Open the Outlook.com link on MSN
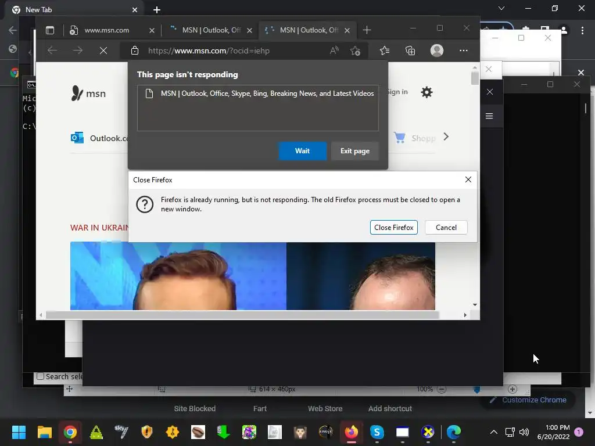This screenshot has width=595, height=446. (99, 138)
